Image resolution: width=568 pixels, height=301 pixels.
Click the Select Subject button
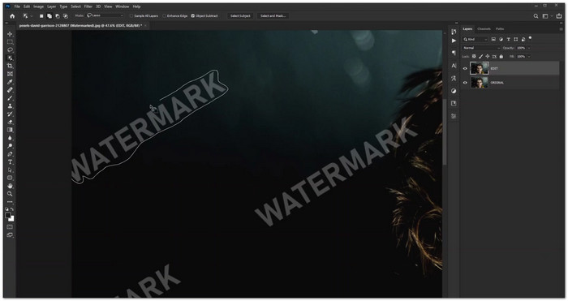click(240, 16)
